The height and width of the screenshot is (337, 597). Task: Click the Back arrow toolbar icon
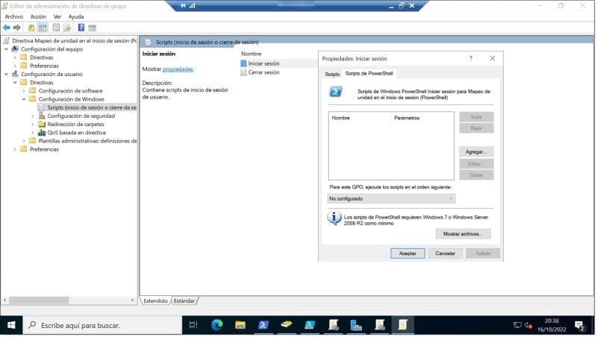pos(7,28)
